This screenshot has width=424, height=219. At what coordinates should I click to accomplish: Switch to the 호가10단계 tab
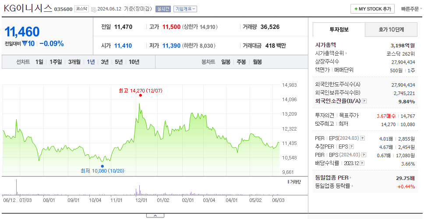pos(391,30)
